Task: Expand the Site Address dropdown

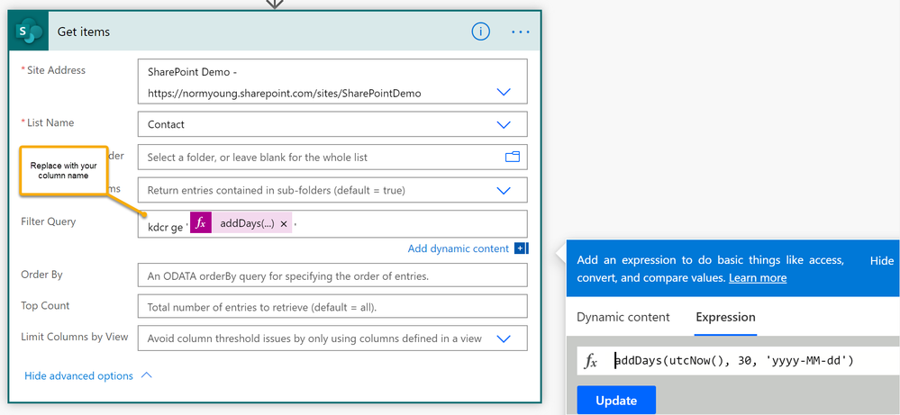Action: coord(504,93)
